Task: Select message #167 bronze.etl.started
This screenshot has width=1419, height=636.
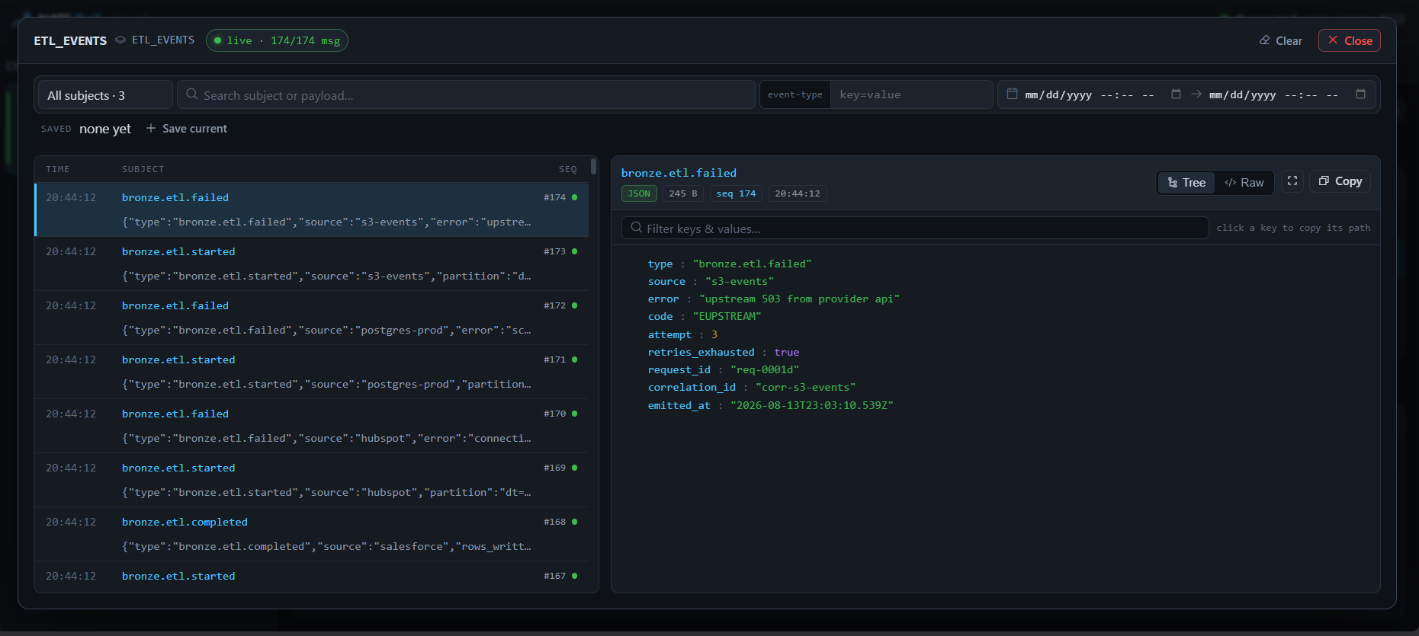Action: coord(311,577)
